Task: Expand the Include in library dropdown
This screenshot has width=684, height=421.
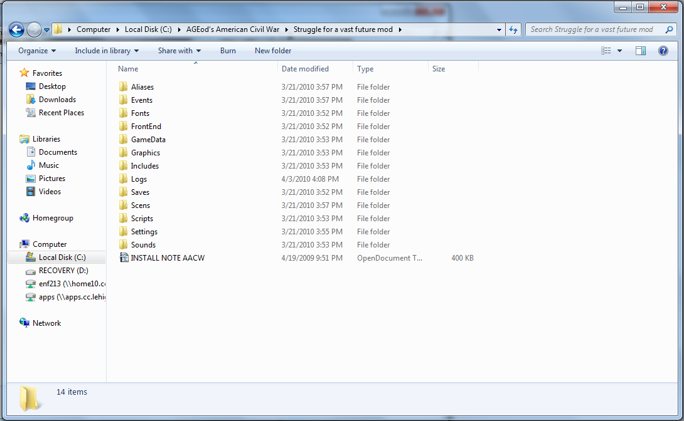Action: click(106, 51)
